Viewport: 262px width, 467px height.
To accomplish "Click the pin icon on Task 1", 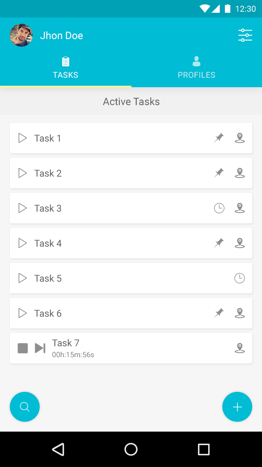I will click(x=219, y=138).
